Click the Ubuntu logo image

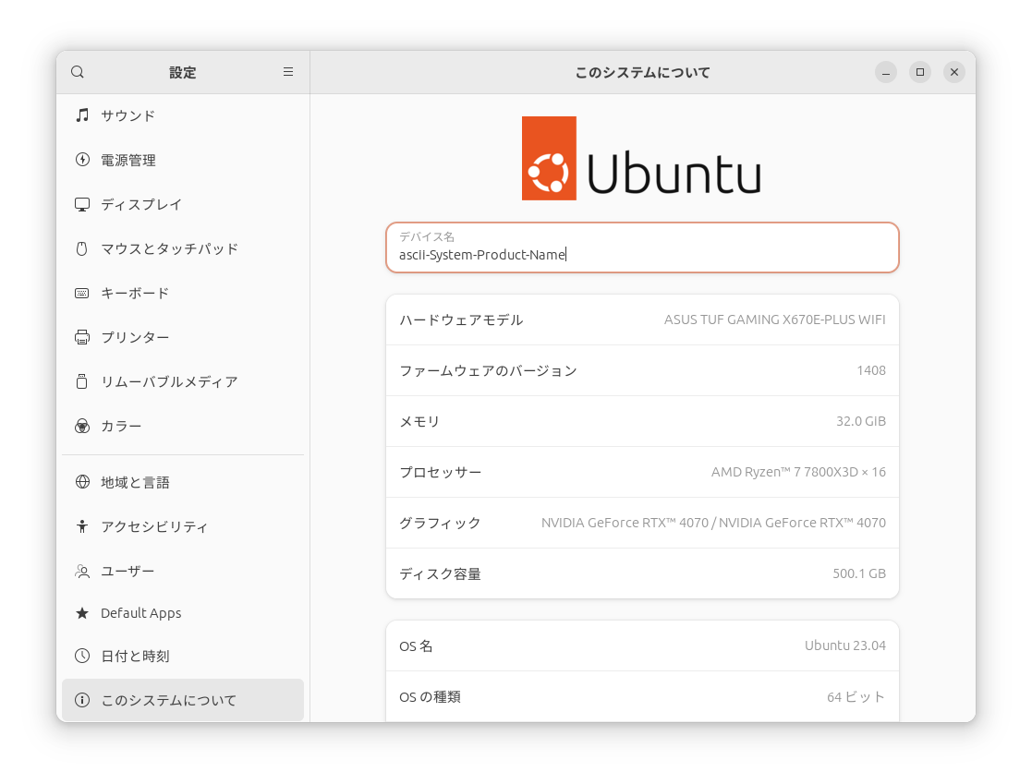pyautogui.click(x=641, y=158)
